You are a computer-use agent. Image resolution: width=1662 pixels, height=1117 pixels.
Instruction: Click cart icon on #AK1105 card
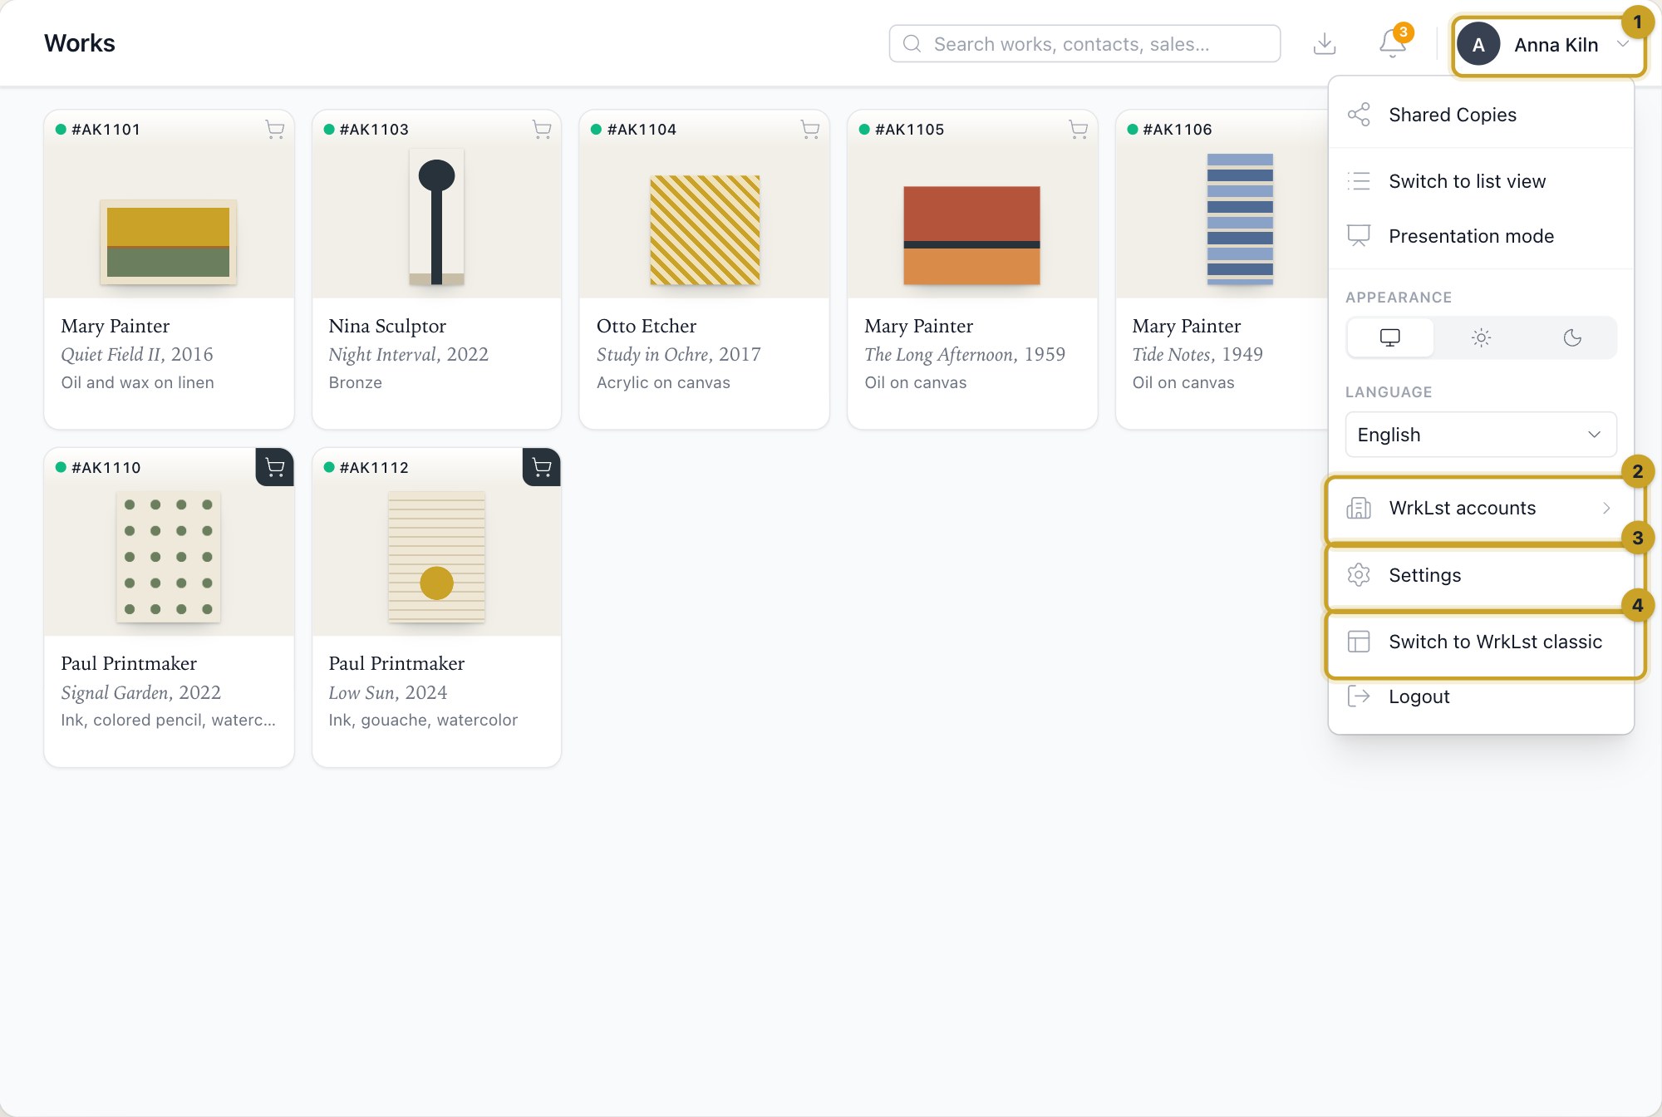(1079, 129)
